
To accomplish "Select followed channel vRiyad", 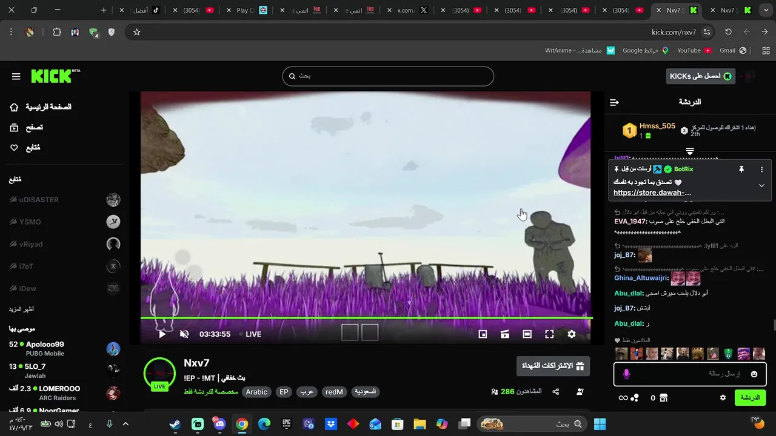I will 65,244.
